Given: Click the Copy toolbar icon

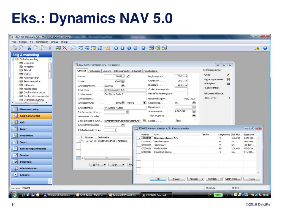Looking at the screenshot, I should click(36, 48).
